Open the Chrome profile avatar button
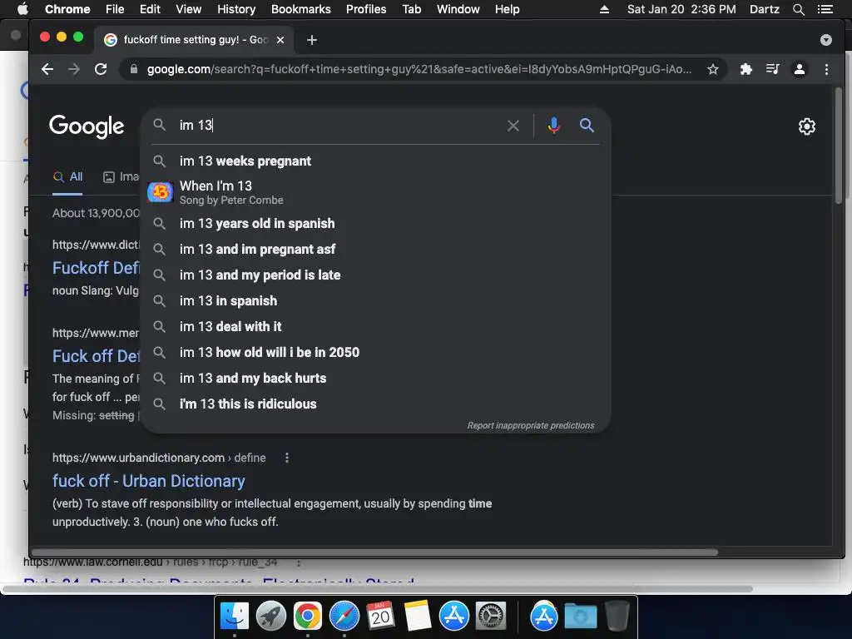The width and height of the screenshot is (852, 639). 800,69
